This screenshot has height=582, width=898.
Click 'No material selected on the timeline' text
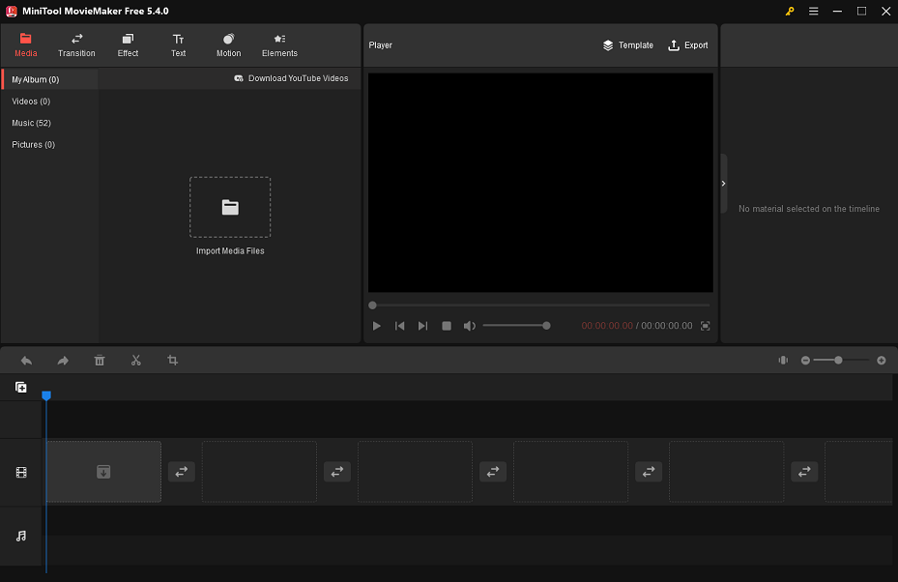click(x=809, y=209)
